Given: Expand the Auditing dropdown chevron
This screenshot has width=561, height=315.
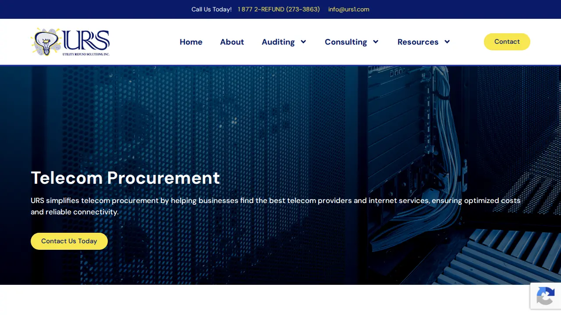Looking at the screenshot, I should (303, 42).
